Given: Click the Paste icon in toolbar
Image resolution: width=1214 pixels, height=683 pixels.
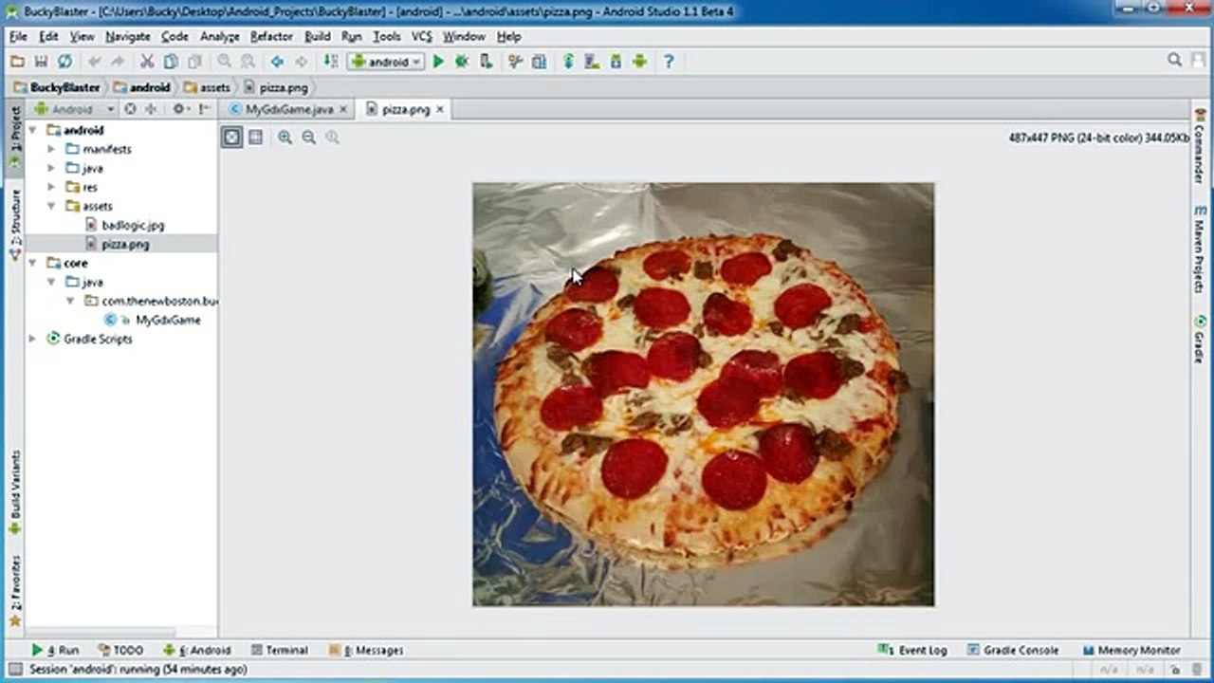Looking at the screenshot, I should [194, 62].
